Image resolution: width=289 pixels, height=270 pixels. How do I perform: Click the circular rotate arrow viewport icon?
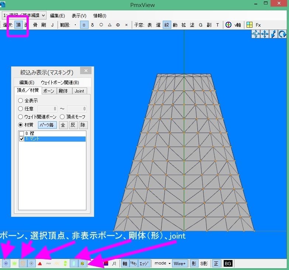click(282, 34)
